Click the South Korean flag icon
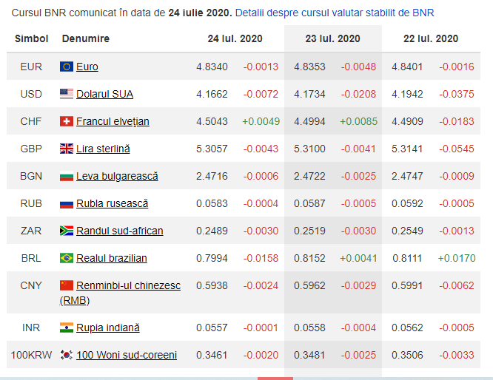The width and height of the screenshot is (493, 380). [67, 355]
